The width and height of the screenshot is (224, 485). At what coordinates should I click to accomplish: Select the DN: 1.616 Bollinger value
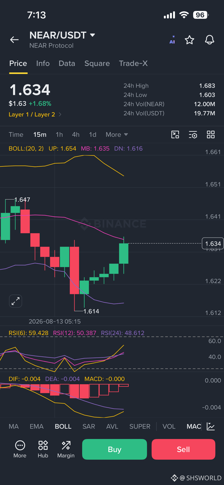[128, 149]
